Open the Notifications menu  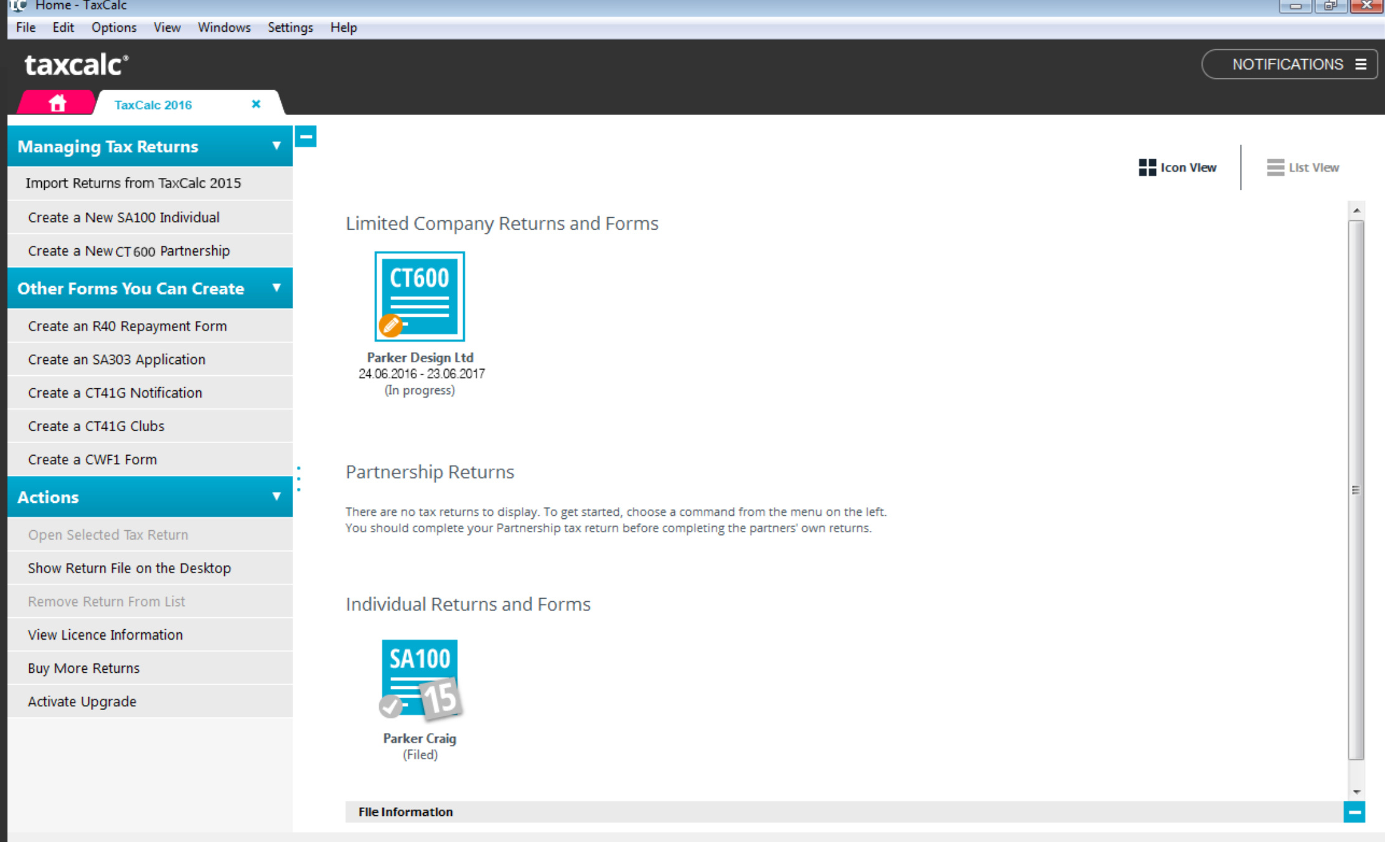(1290, 64)
